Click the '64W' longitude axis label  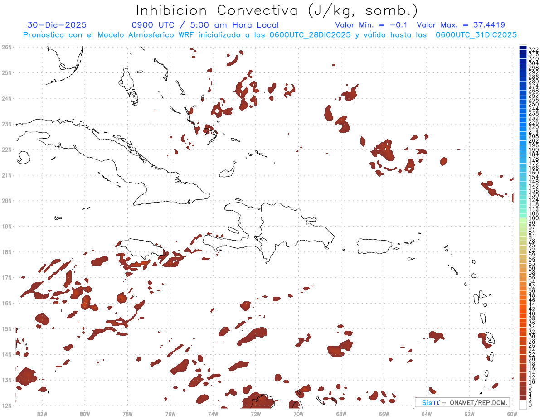pos(427,413)
